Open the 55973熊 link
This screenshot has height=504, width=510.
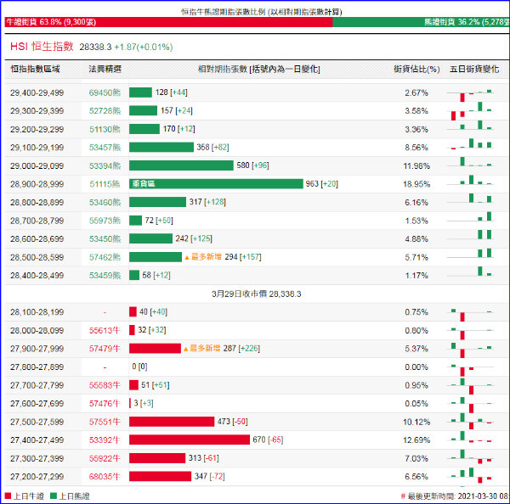(105, 221)
